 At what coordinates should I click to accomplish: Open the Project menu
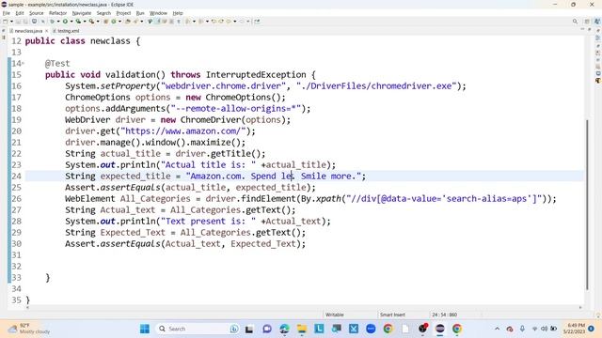click(x=123, y=13)
